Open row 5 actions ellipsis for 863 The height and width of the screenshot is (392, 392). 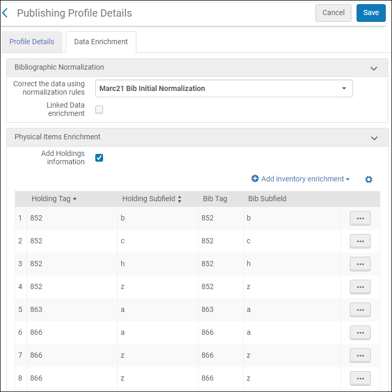click(360, 310)
